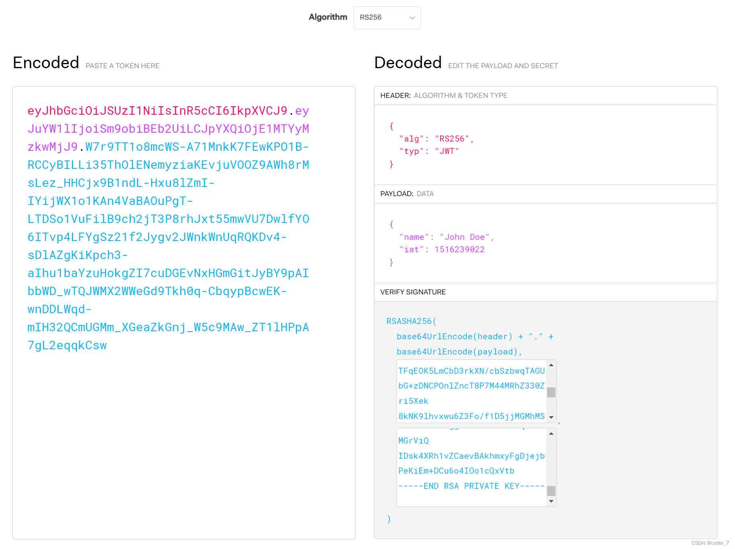Image resolution: width=735 pixels, height=549 pixels.
Task: Click the public key box scroll-up arrow
Action: point(551,365)
